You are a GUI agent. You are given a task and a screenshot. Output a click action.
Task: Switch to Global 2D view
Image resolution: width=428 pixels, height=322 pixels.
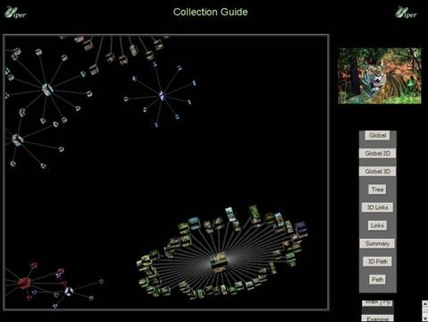coord(377,153)
